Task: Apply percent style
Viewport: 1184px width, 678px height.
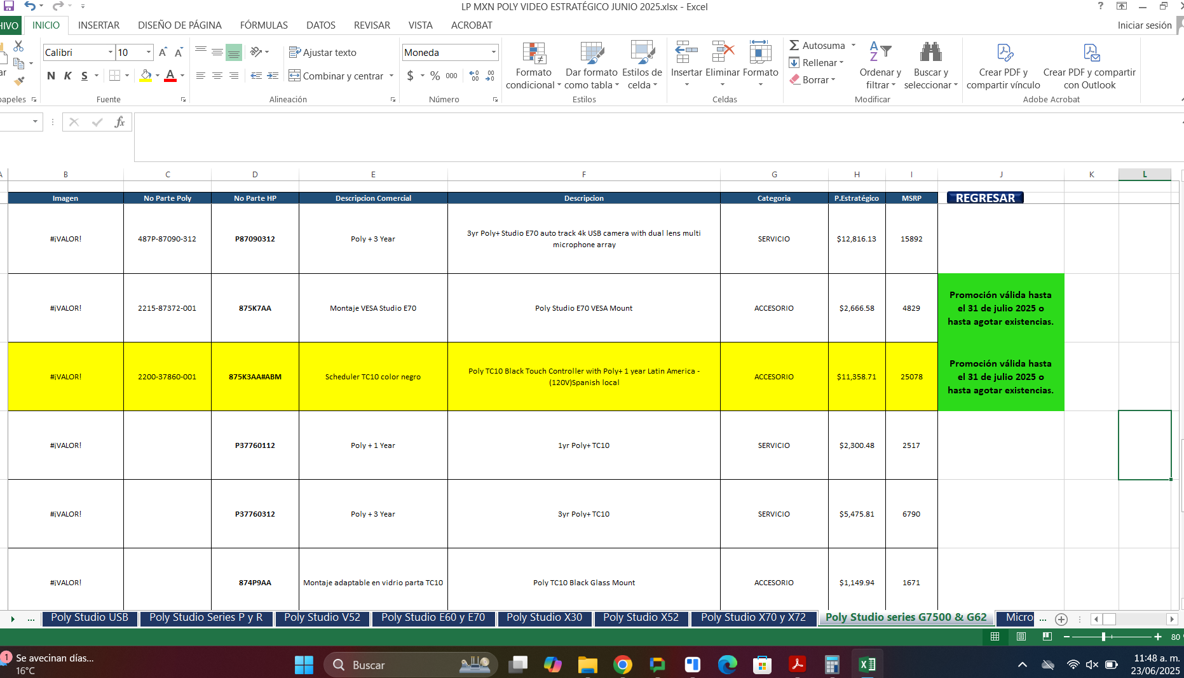Action: point(435,76)
